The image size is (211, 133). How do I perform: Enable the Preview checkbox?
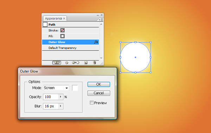91,103
